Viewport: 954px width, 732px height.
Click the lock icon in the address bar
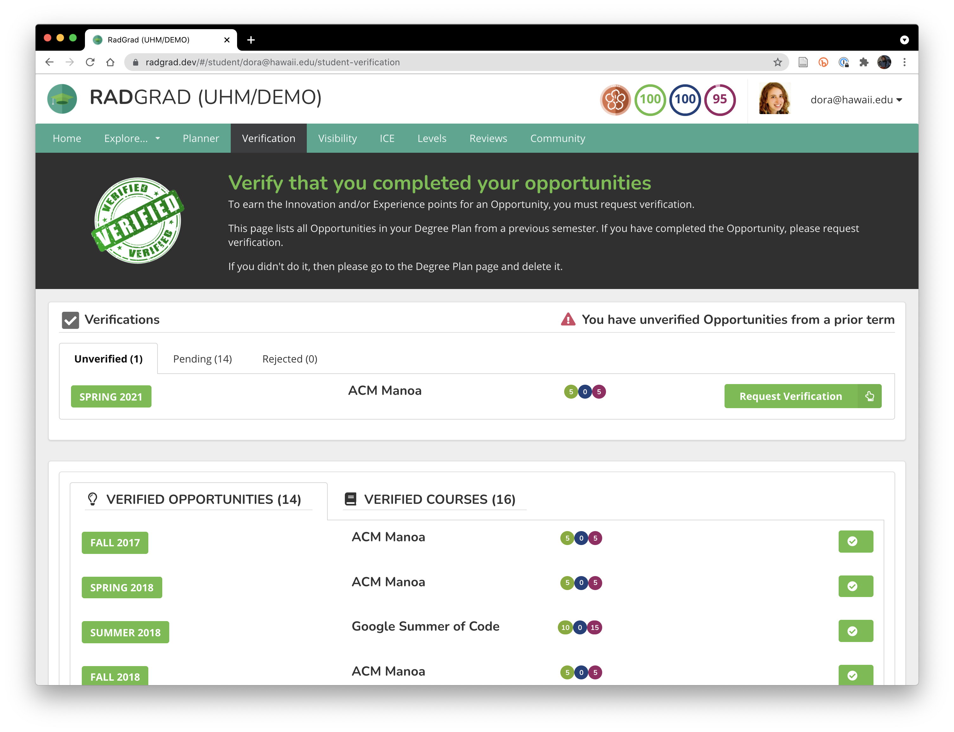pos(135,62)
